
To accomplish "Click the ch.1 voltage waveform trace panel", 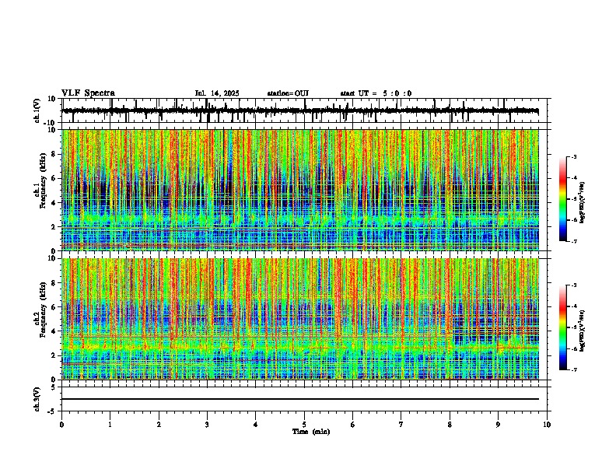I will point(304,110).
